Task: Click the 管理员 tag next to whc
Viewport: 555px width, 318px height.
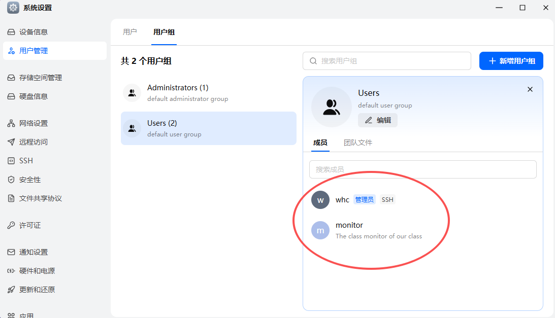Action: pos(364,199)
